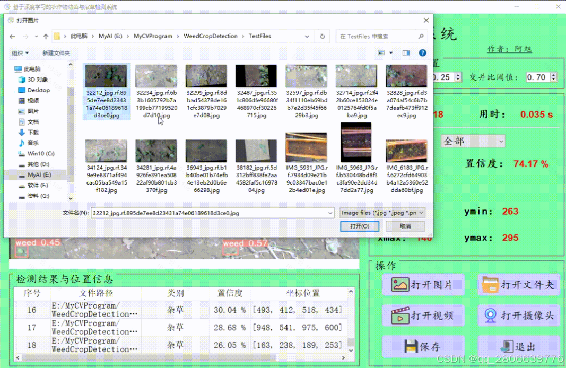Viewport: 566px width, 368px height.
Task: Select thumbnail 32299_jpg file
Action: point(206,91)
